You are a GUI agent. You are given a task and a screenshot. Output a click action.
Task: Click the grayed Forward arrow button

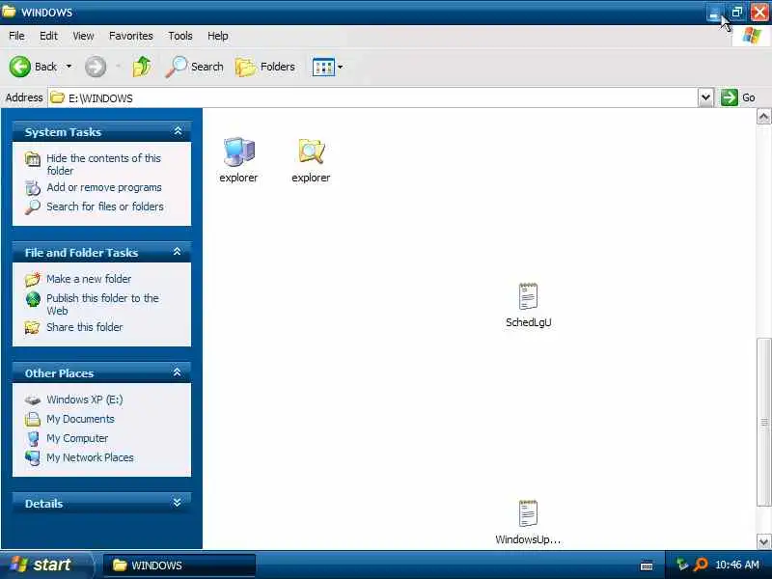(95, 67)
